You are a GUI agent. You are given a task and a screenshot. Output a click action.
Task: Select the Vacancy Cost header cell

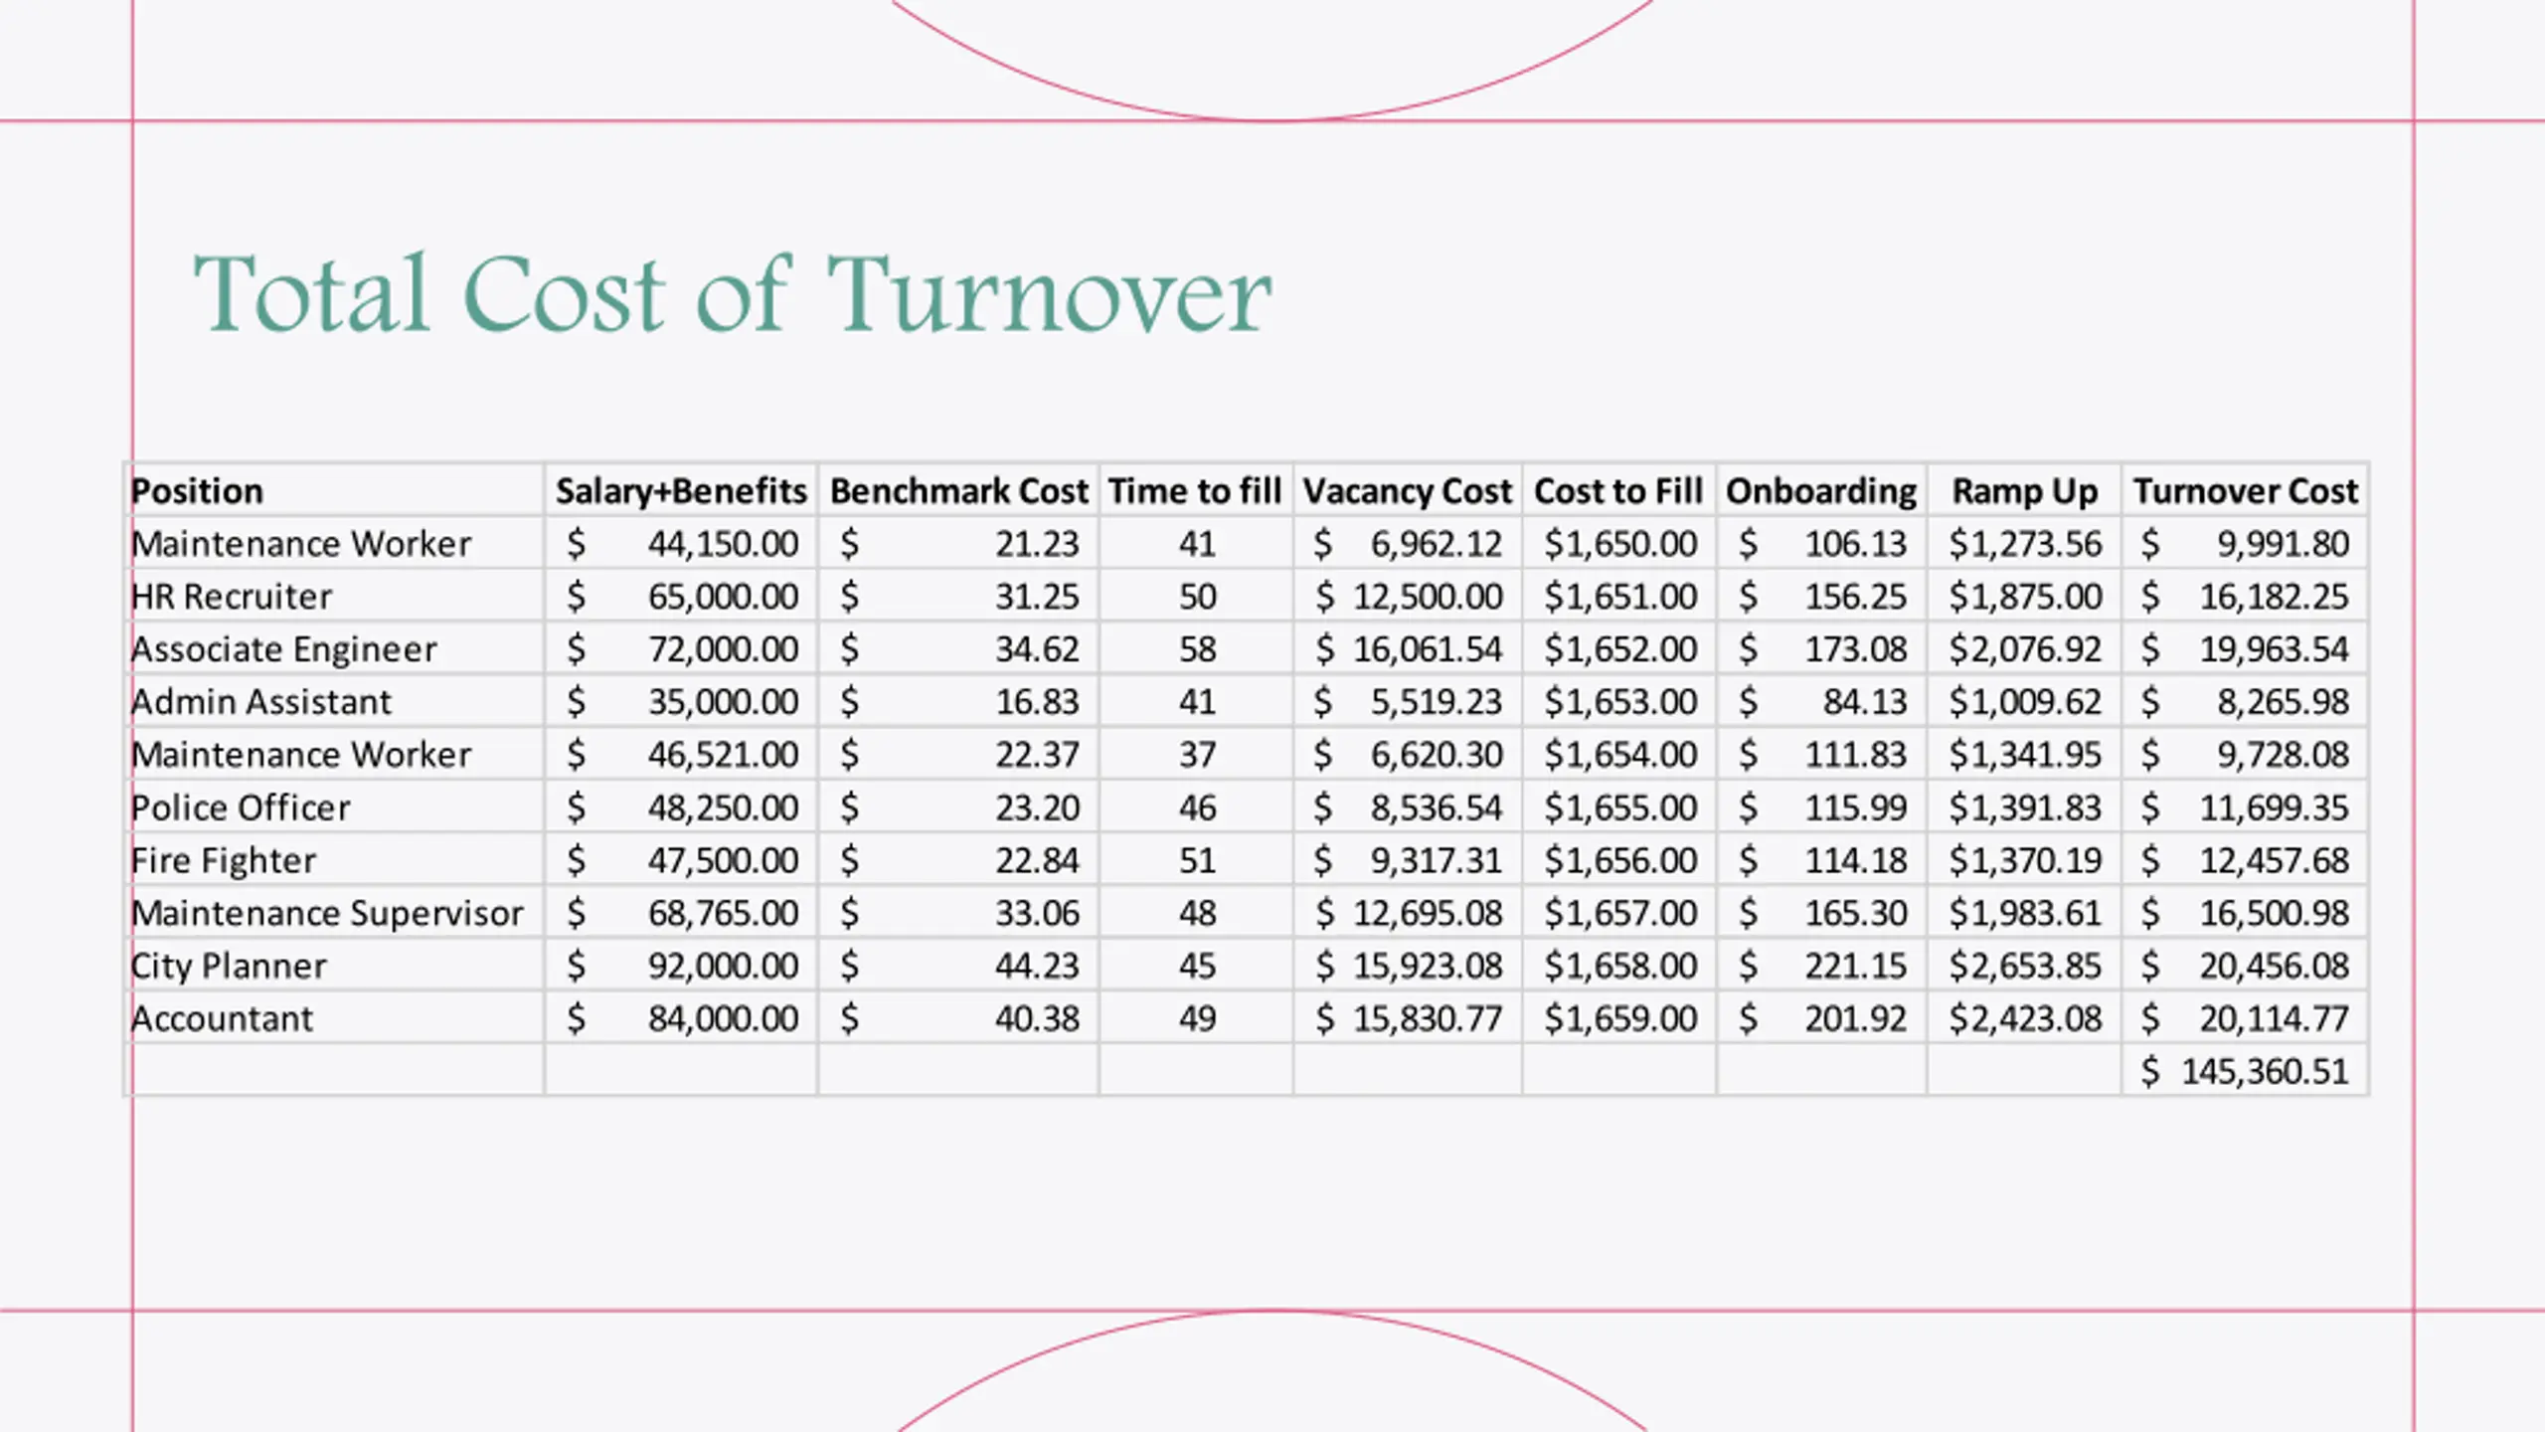coord(1407,491)
